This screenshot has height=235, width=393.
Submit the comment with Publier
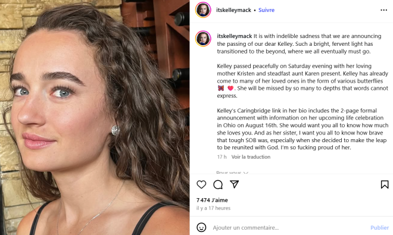tap(379, 227)
